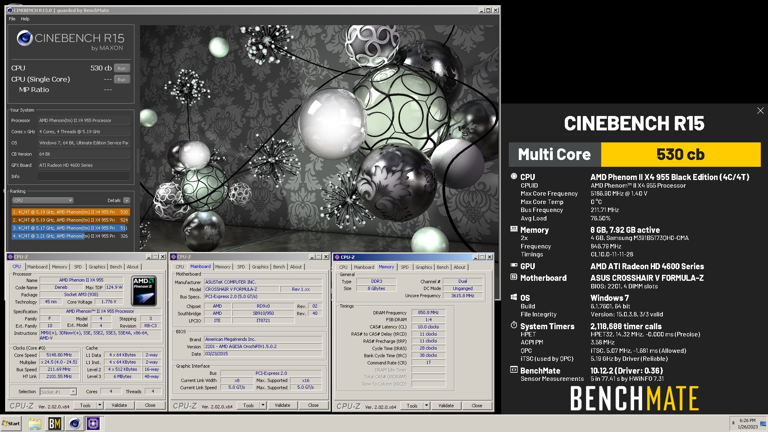Open the Socket #1 selection dropdown

pyautogui.click(x=58, y=392)
